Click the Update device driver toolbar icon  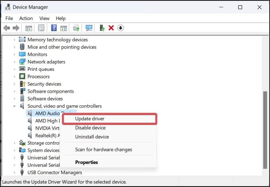76,28
